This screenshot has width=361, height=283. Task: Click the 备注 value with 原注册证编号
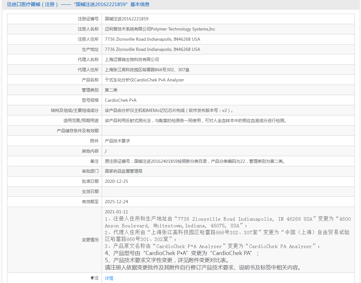click(195, 161)
